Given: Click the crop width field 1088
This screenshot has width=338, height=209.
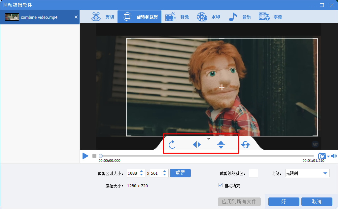Looking at the screenshot, I should (x=133, y=173).
